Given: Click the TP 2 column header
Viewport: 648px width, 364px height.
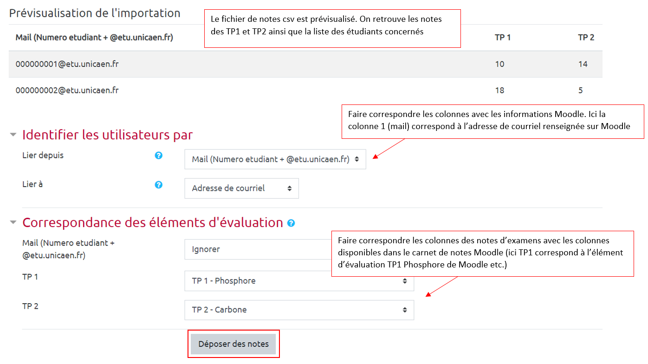Looking at the screenshot, I should point(586,38).
